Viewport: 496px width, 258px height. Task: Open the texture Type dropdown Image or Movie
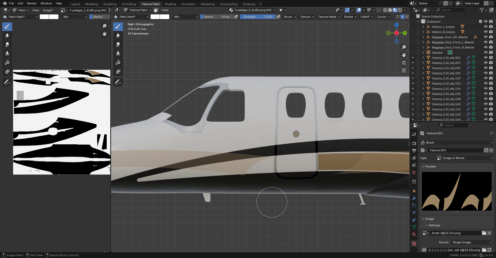pos(465,158)
